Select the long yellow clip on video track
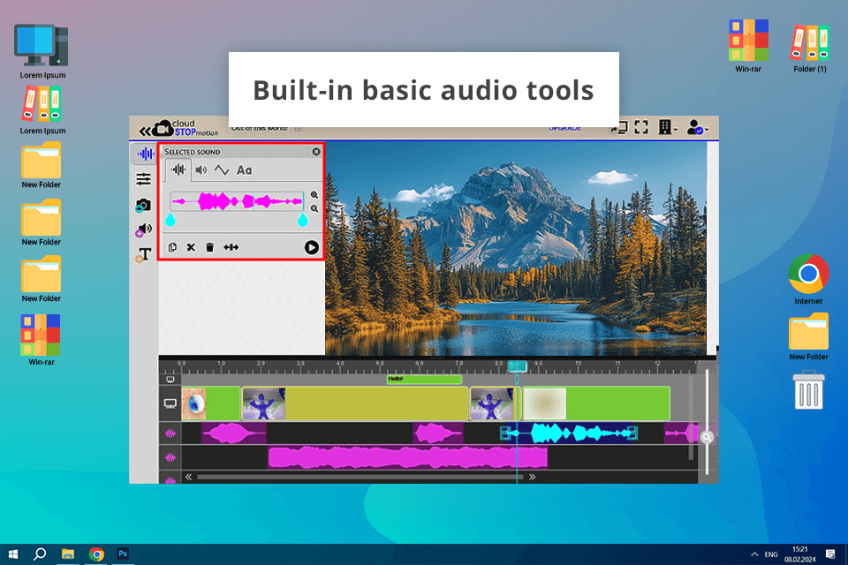Image resolution: width=848 pixels, height=565 pixels. pos(355,403)
